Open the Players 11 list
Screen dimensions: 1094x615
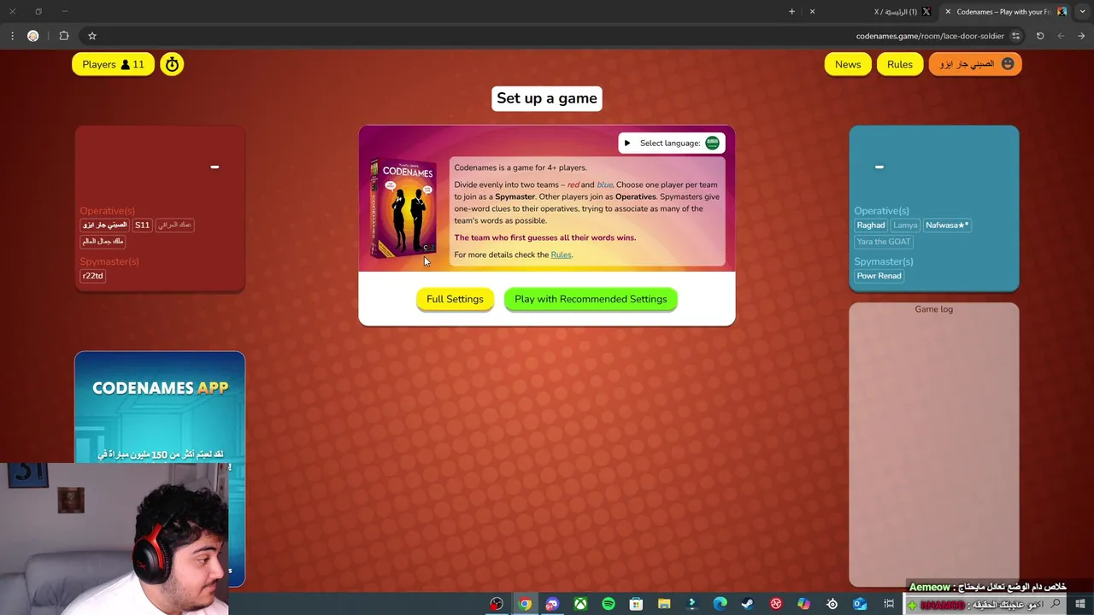[x=113, y=64]
